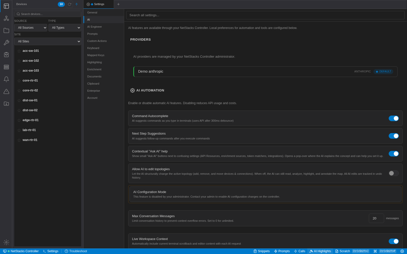Viewport: 407px width, 254px height.
Task: Turn off Next Step Suggestions
Action: [394, 136]
